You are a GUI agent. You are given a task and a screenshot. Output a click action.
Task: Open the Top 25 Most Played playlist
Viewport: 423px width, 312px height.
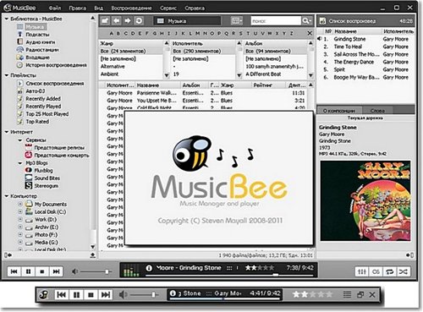tap(47, 114)
